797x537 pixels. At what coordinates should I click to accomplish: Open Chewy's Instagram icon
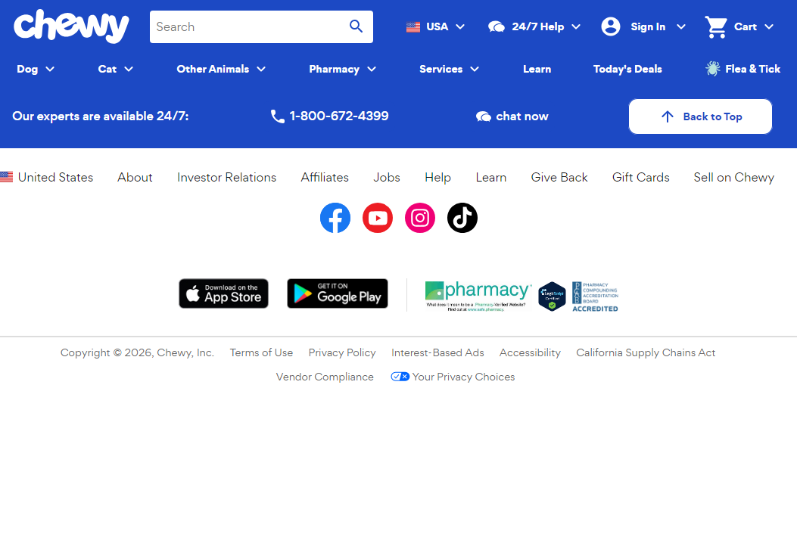click(420, 218)
